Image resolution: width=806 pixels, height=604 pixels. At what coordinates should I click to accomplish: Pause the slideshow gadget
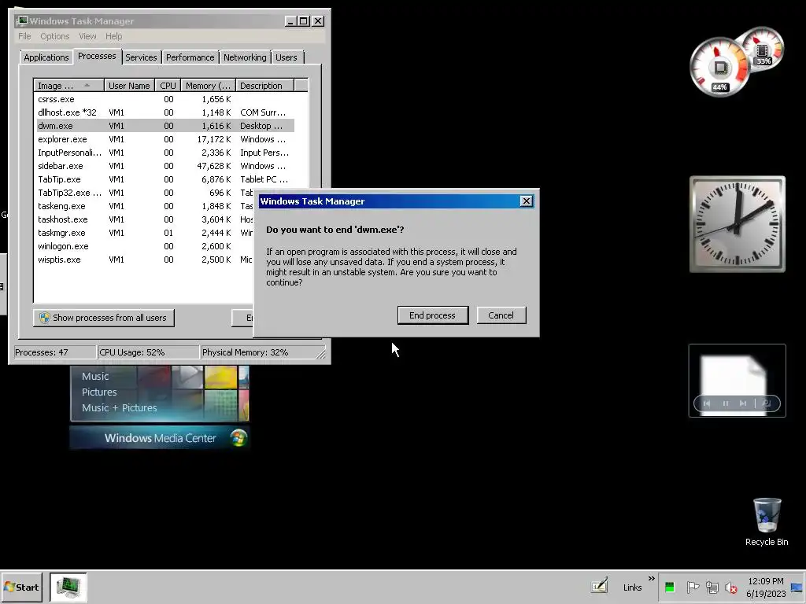[x=725, y=403]
